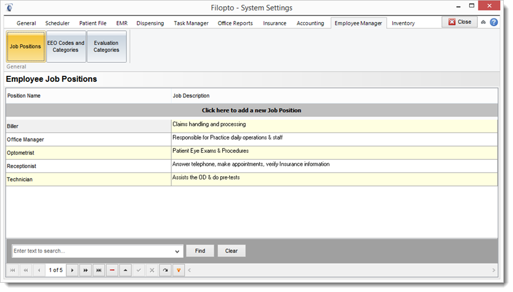Screen dimensions: 513x292
Task: Open Evaluation Categories section
Action: (x=107, y=46)
